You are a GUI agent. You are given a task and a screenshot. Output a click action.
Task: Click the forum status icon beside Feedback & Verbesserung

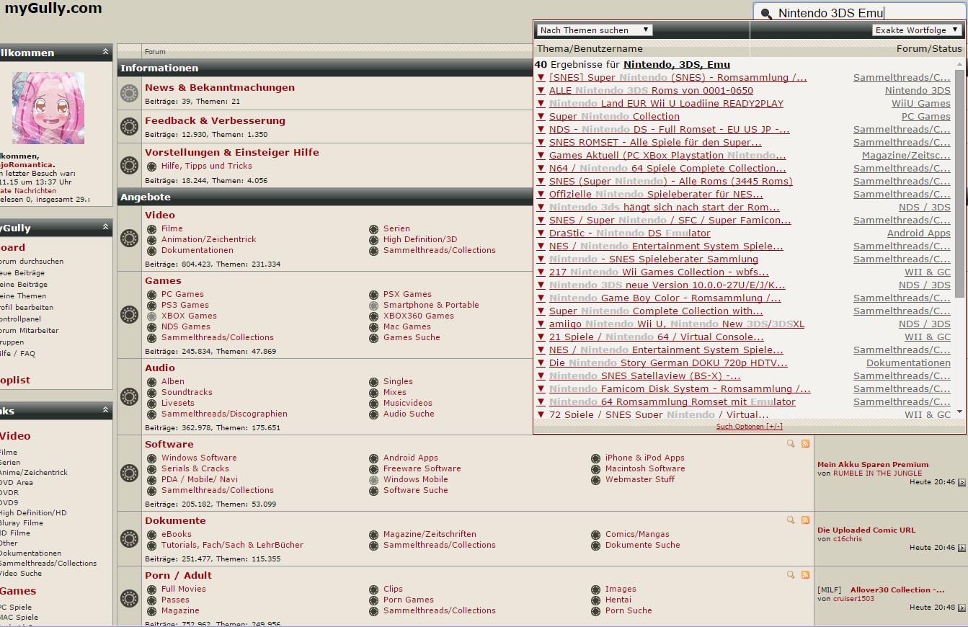[129, 126]
